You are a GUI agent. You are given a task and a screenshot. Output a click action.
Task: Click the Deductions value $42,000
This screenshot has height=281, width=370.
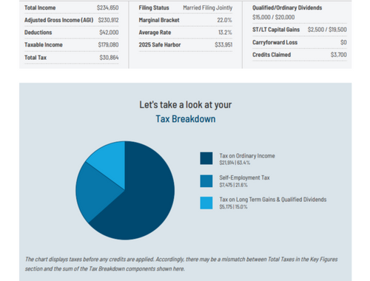point(109,33)
